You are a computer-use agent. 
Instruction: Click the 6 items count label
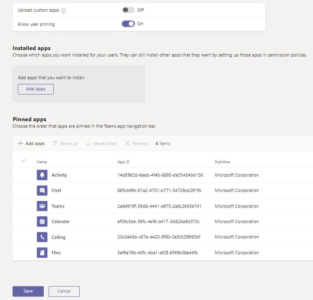click(163, 144)
